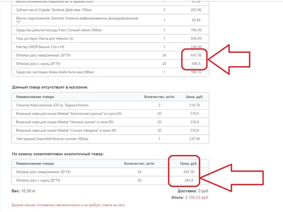Select price 310,8 in the Сочная говядина row
The height and width of the screenshot is (212, 283).
[x=194, y=131]
